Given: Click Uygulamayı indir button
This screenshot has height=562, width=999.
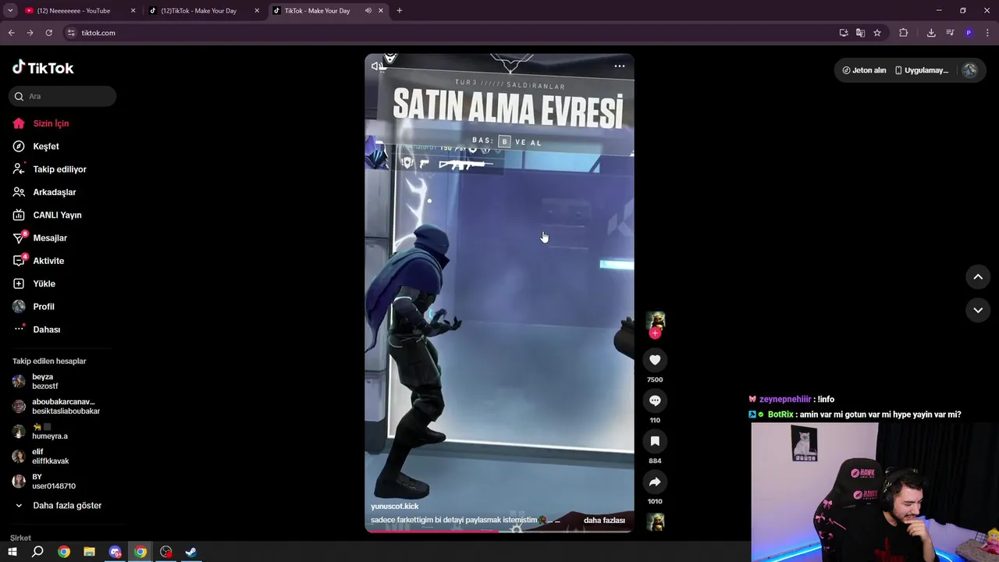Looking at the screenshot, I should pyautogui.click(x=921, y=70).
